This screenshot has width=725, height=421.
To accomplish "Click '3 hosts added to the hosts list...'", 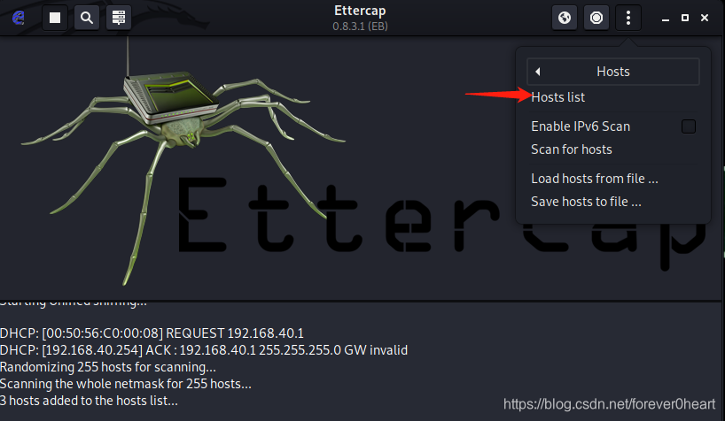I will pos(89,401).
